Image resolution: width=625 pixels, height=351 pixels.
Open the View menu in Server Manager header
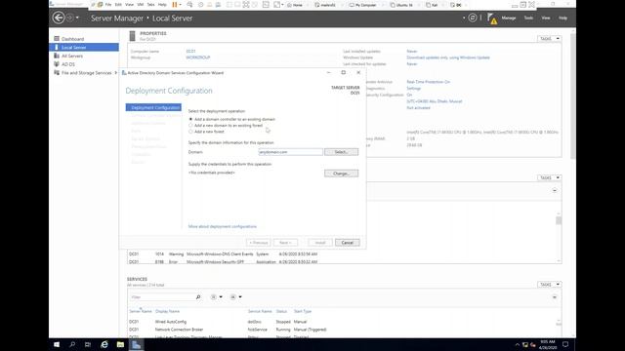(x=546, y=18)
